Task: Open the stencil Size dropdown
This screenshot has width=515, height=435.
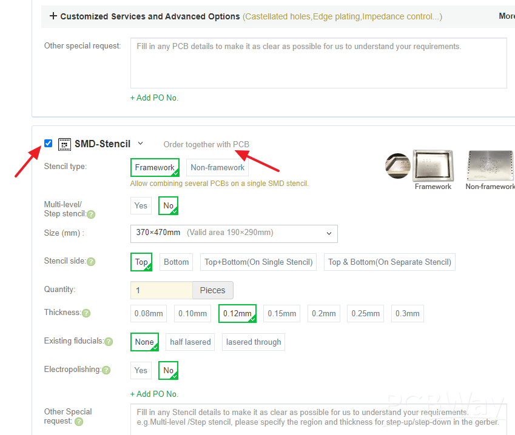Action: pos(234,233)
